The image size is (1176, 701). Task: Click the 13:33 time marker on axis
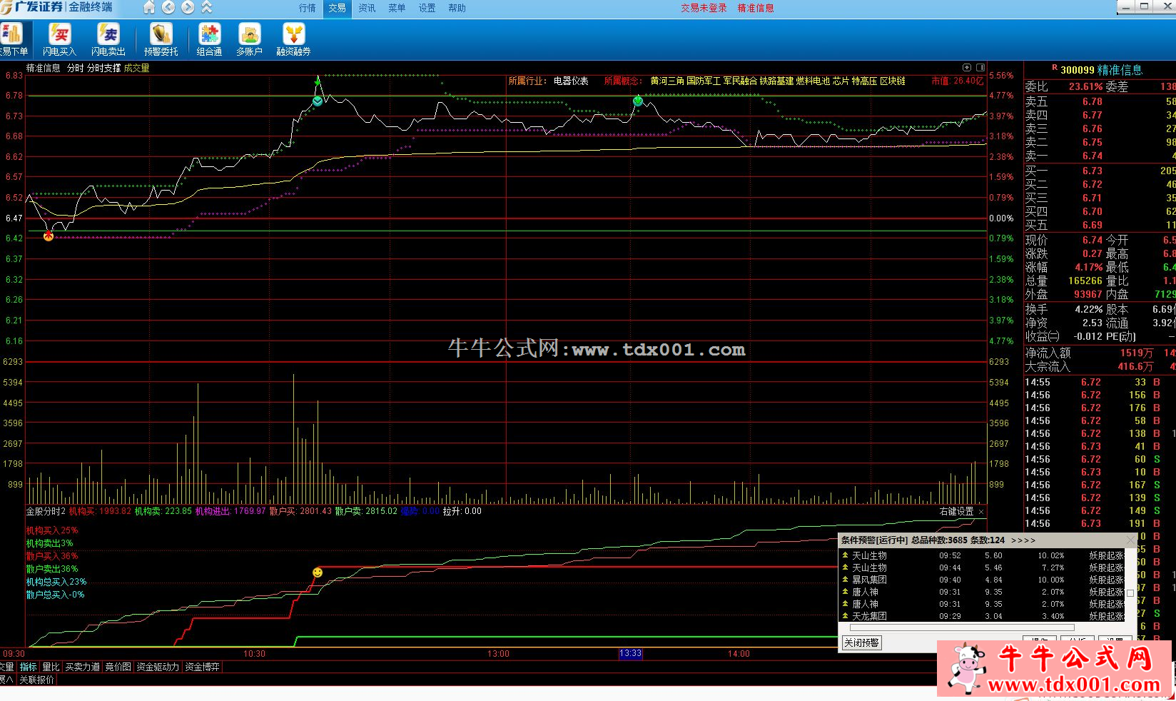coord(630,653)
